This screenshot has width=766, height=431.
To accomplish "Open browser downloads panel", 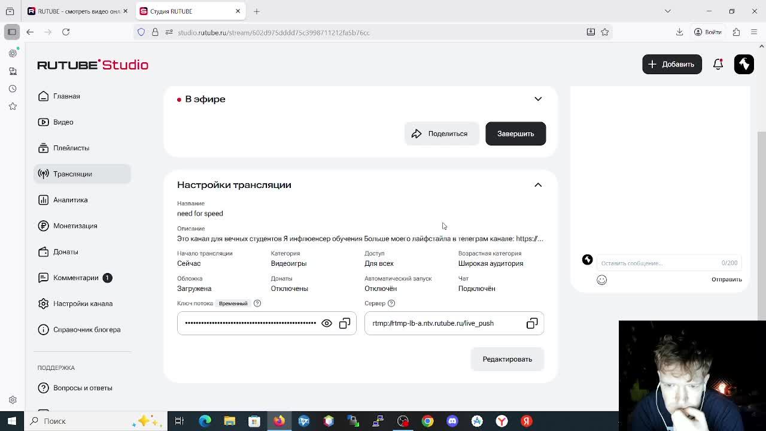I will point(679,32).
